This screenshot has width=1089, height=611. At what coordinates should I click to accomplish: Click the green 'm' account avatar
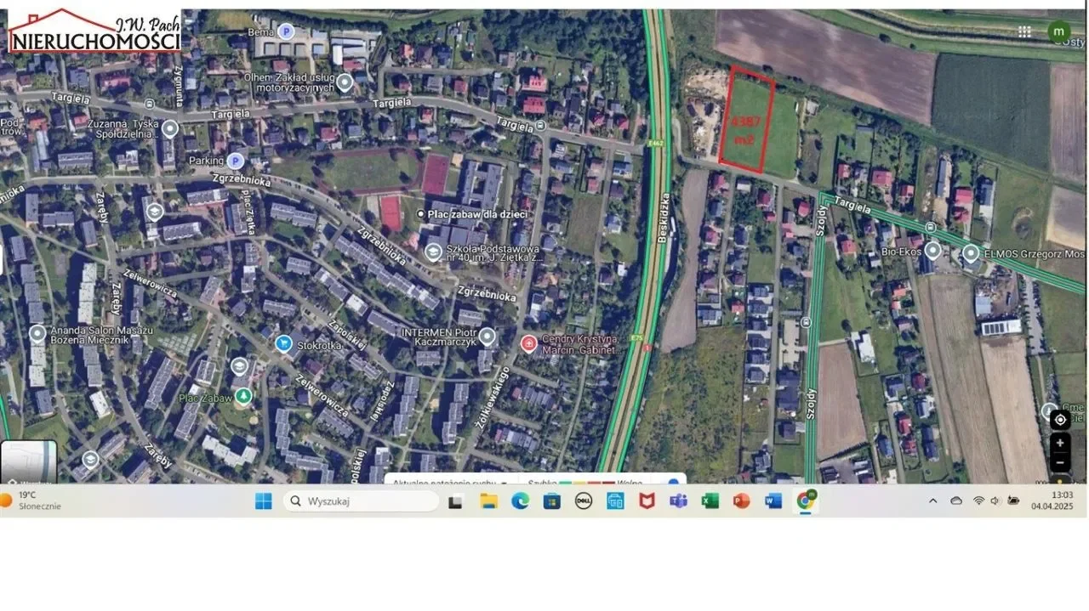coord(1058,31)
